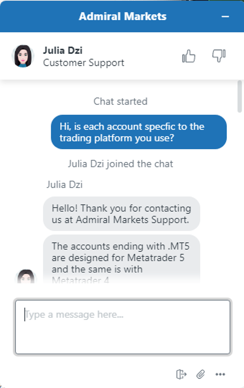Click the 'Hello! Thank you for contacting' message
The image size is (244, 388).
tap(121, 214)
